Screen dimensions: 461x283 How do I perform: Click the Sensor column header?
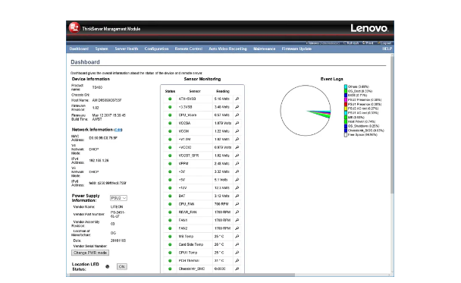[x=195, y=91]
